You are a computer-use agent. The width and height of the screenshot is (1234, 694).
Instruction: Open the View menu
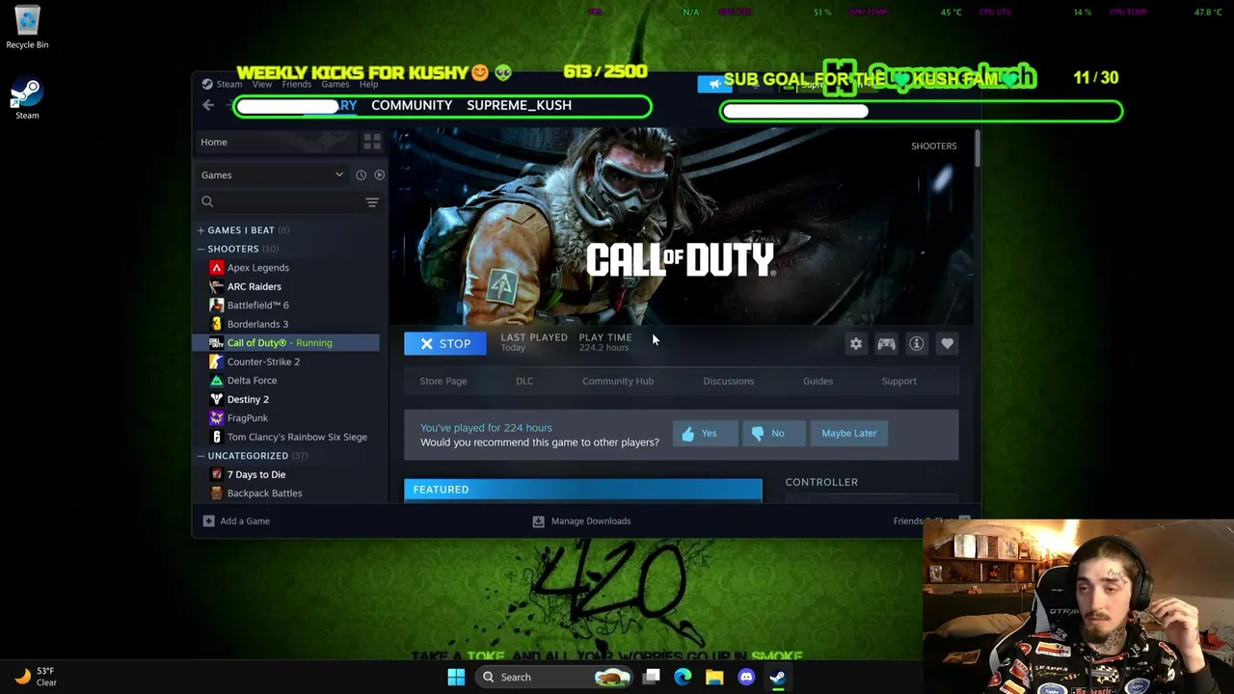(261, 84)
